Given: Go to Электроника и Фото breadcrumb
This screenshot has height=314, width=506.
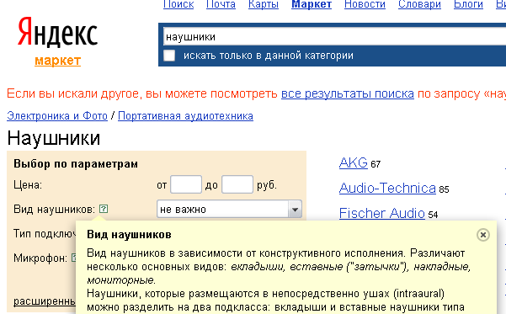Looking at the screenshot, I should tap(57, 115).
